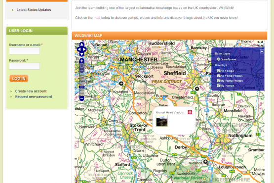The height and width of the screenshot is (183, 274).
Task: Open the Monsal Head Viaduct photo thumbnail
Action: [161, 121]
